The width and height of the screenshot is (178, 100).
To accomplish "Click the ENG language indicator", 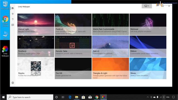I will [168, 97].
